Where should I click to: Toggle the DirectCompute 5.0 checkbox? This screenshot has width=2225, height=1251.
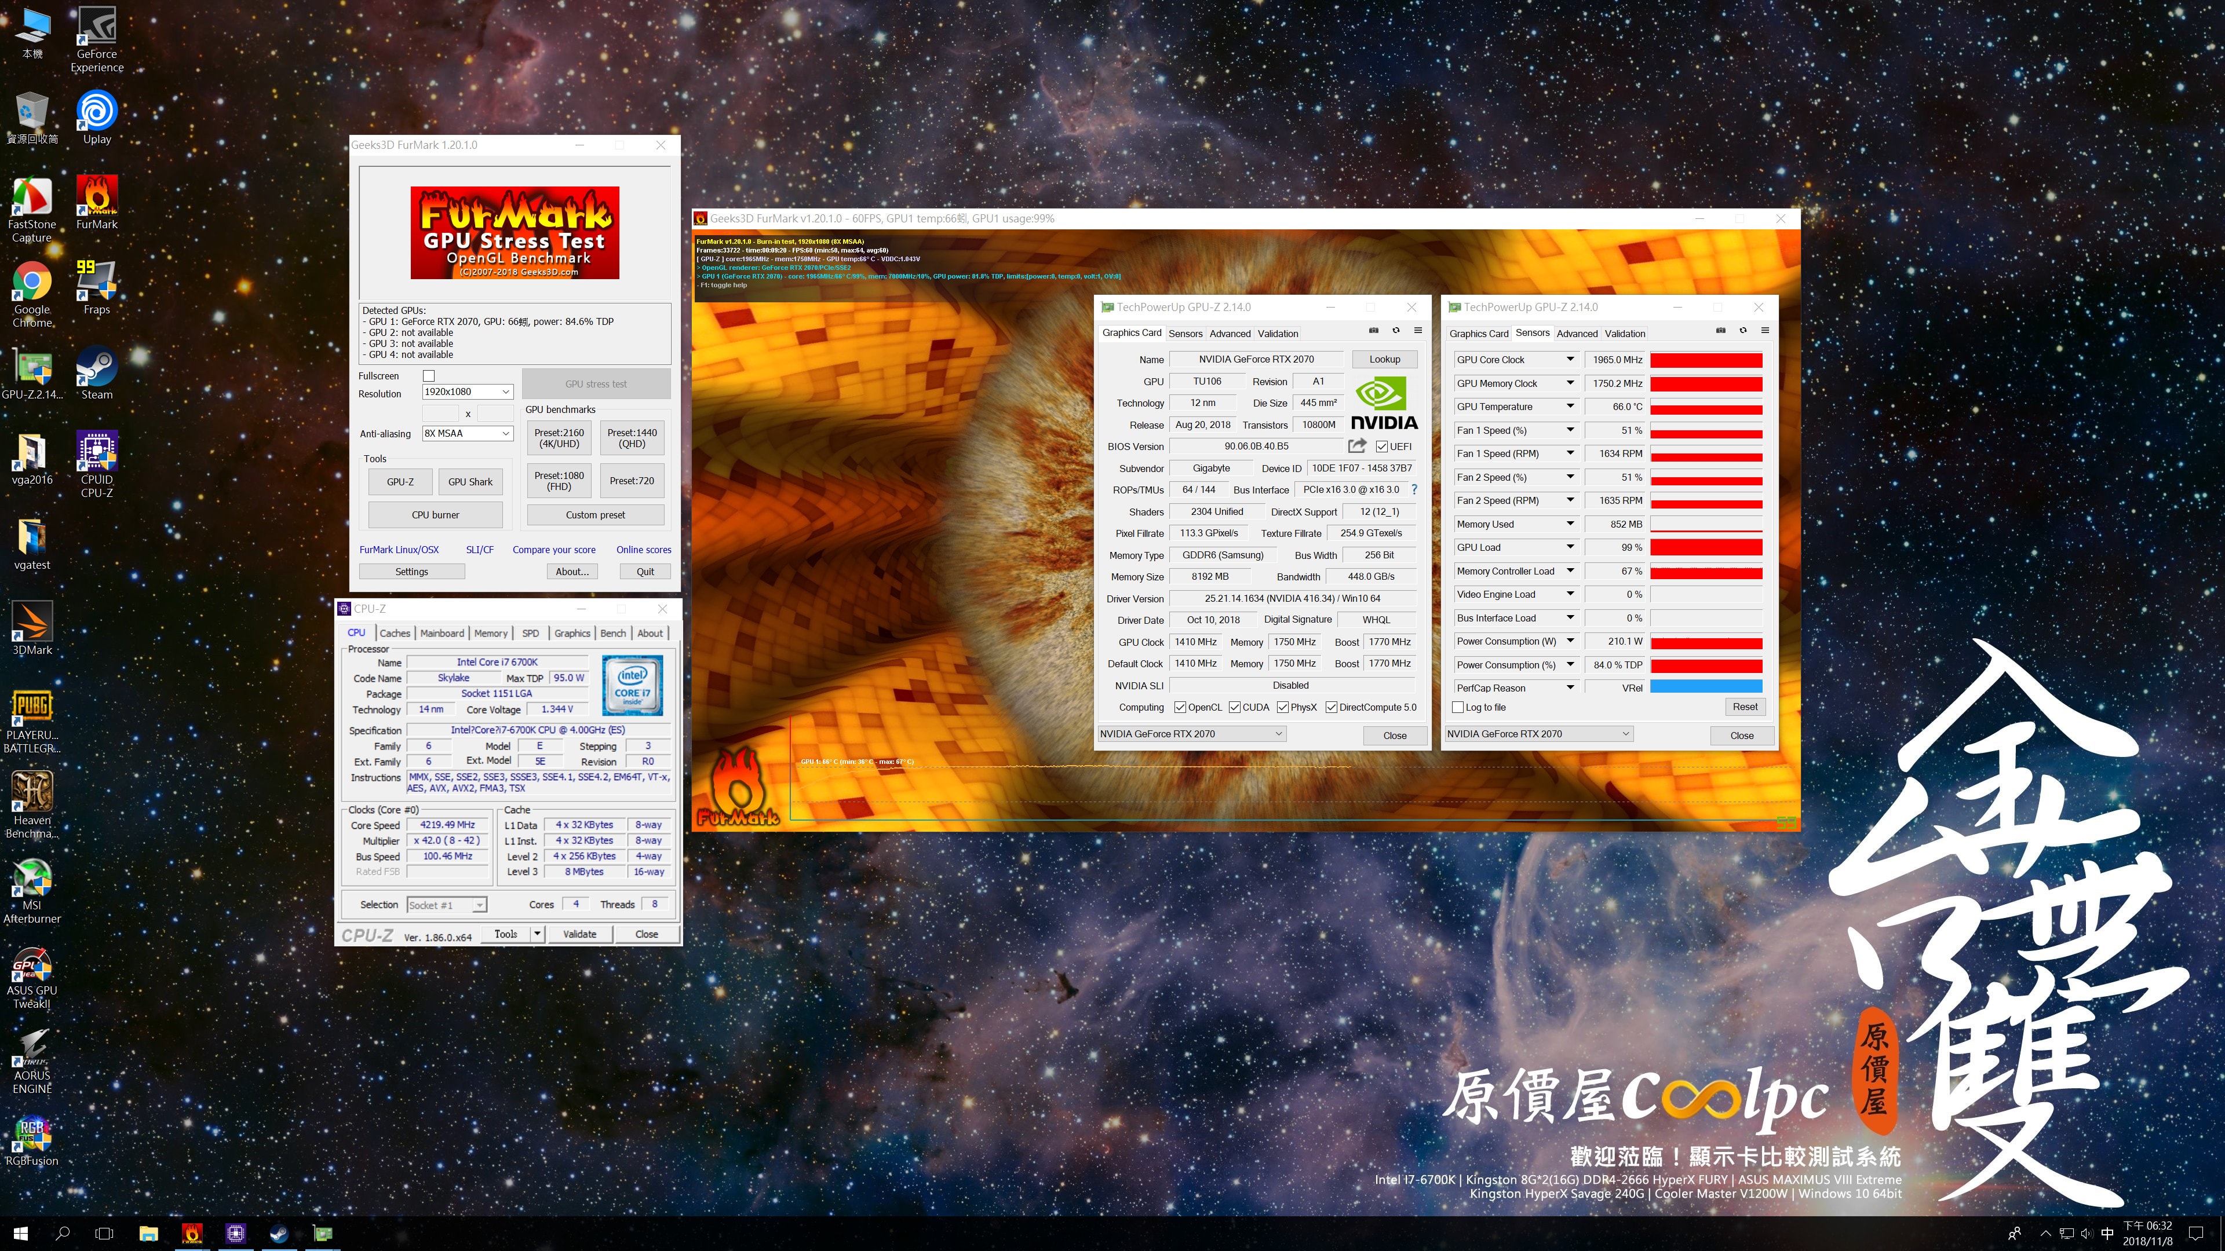[1331, 707]
